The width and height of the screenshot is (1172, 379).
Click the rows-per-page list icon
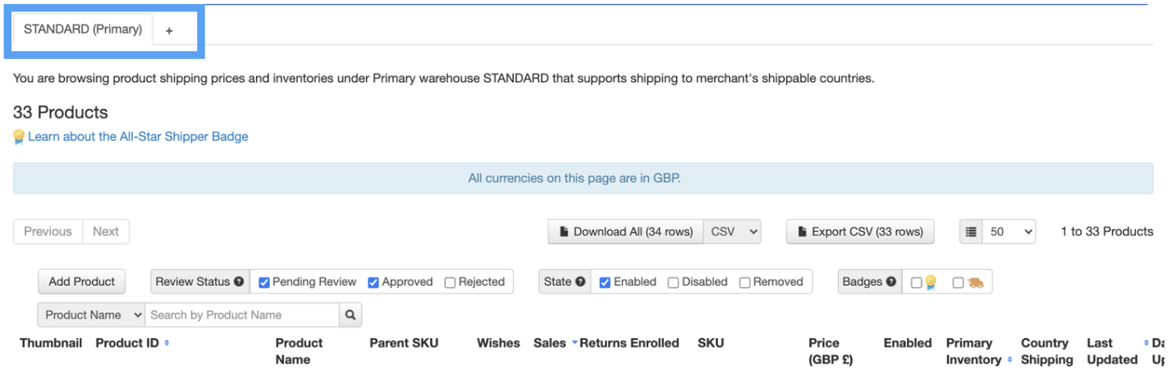tap(971, 232)
